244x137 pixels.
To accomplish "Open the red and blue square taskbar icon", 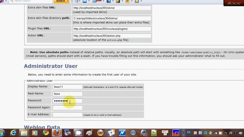I will point(176,133).
